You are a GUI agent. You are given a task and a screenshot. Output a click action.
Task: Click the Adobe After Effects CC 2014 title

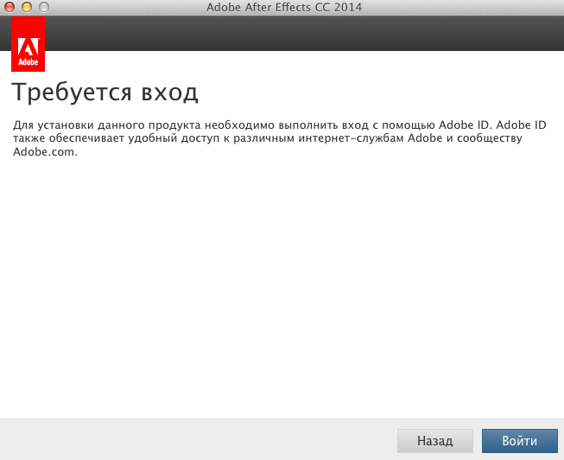point(284,7)
